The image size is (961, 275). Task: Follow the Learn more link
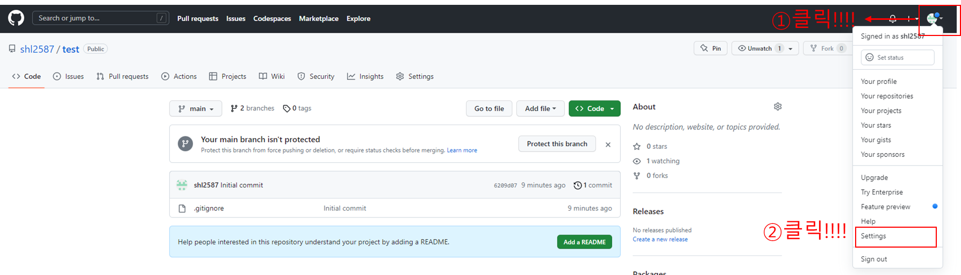pyautogui.click(x=462, y=150)
